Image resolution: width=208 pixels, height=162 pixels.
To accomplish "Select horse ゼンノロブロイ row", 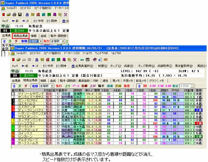I will click(x=107, y=100).
